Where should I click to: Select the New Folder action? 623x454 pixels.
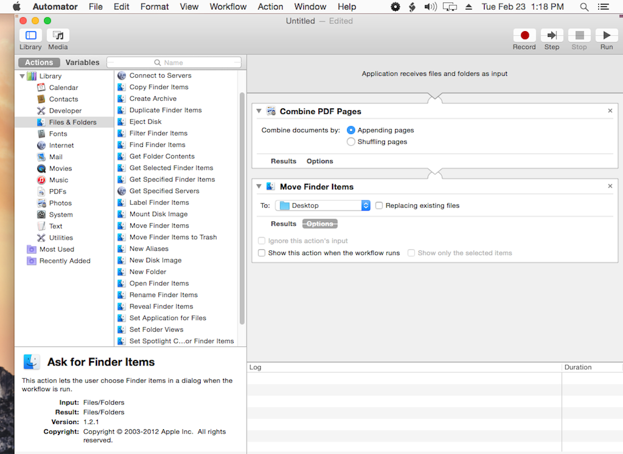click(148, 272)
